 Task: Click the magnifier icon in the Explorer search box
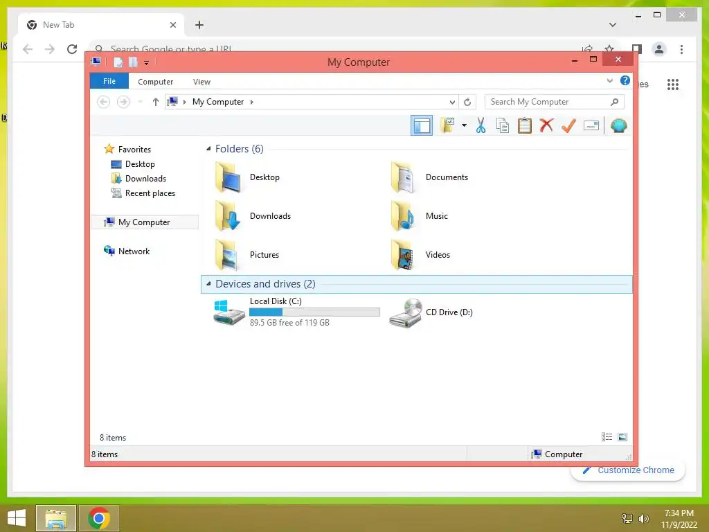point(615,102)
